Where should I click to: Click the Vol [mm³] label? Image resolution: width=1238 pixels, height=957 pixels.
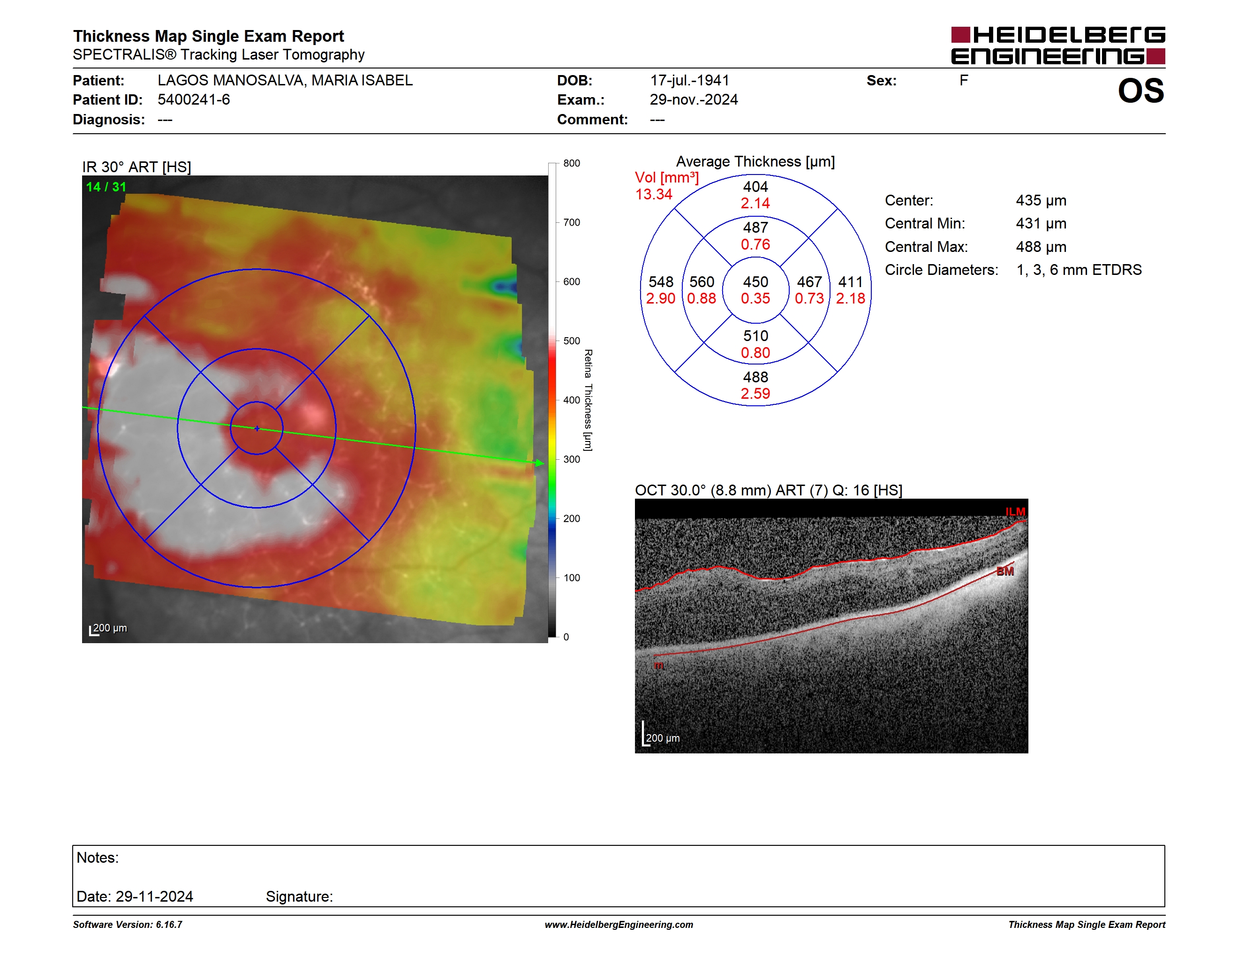667,177
